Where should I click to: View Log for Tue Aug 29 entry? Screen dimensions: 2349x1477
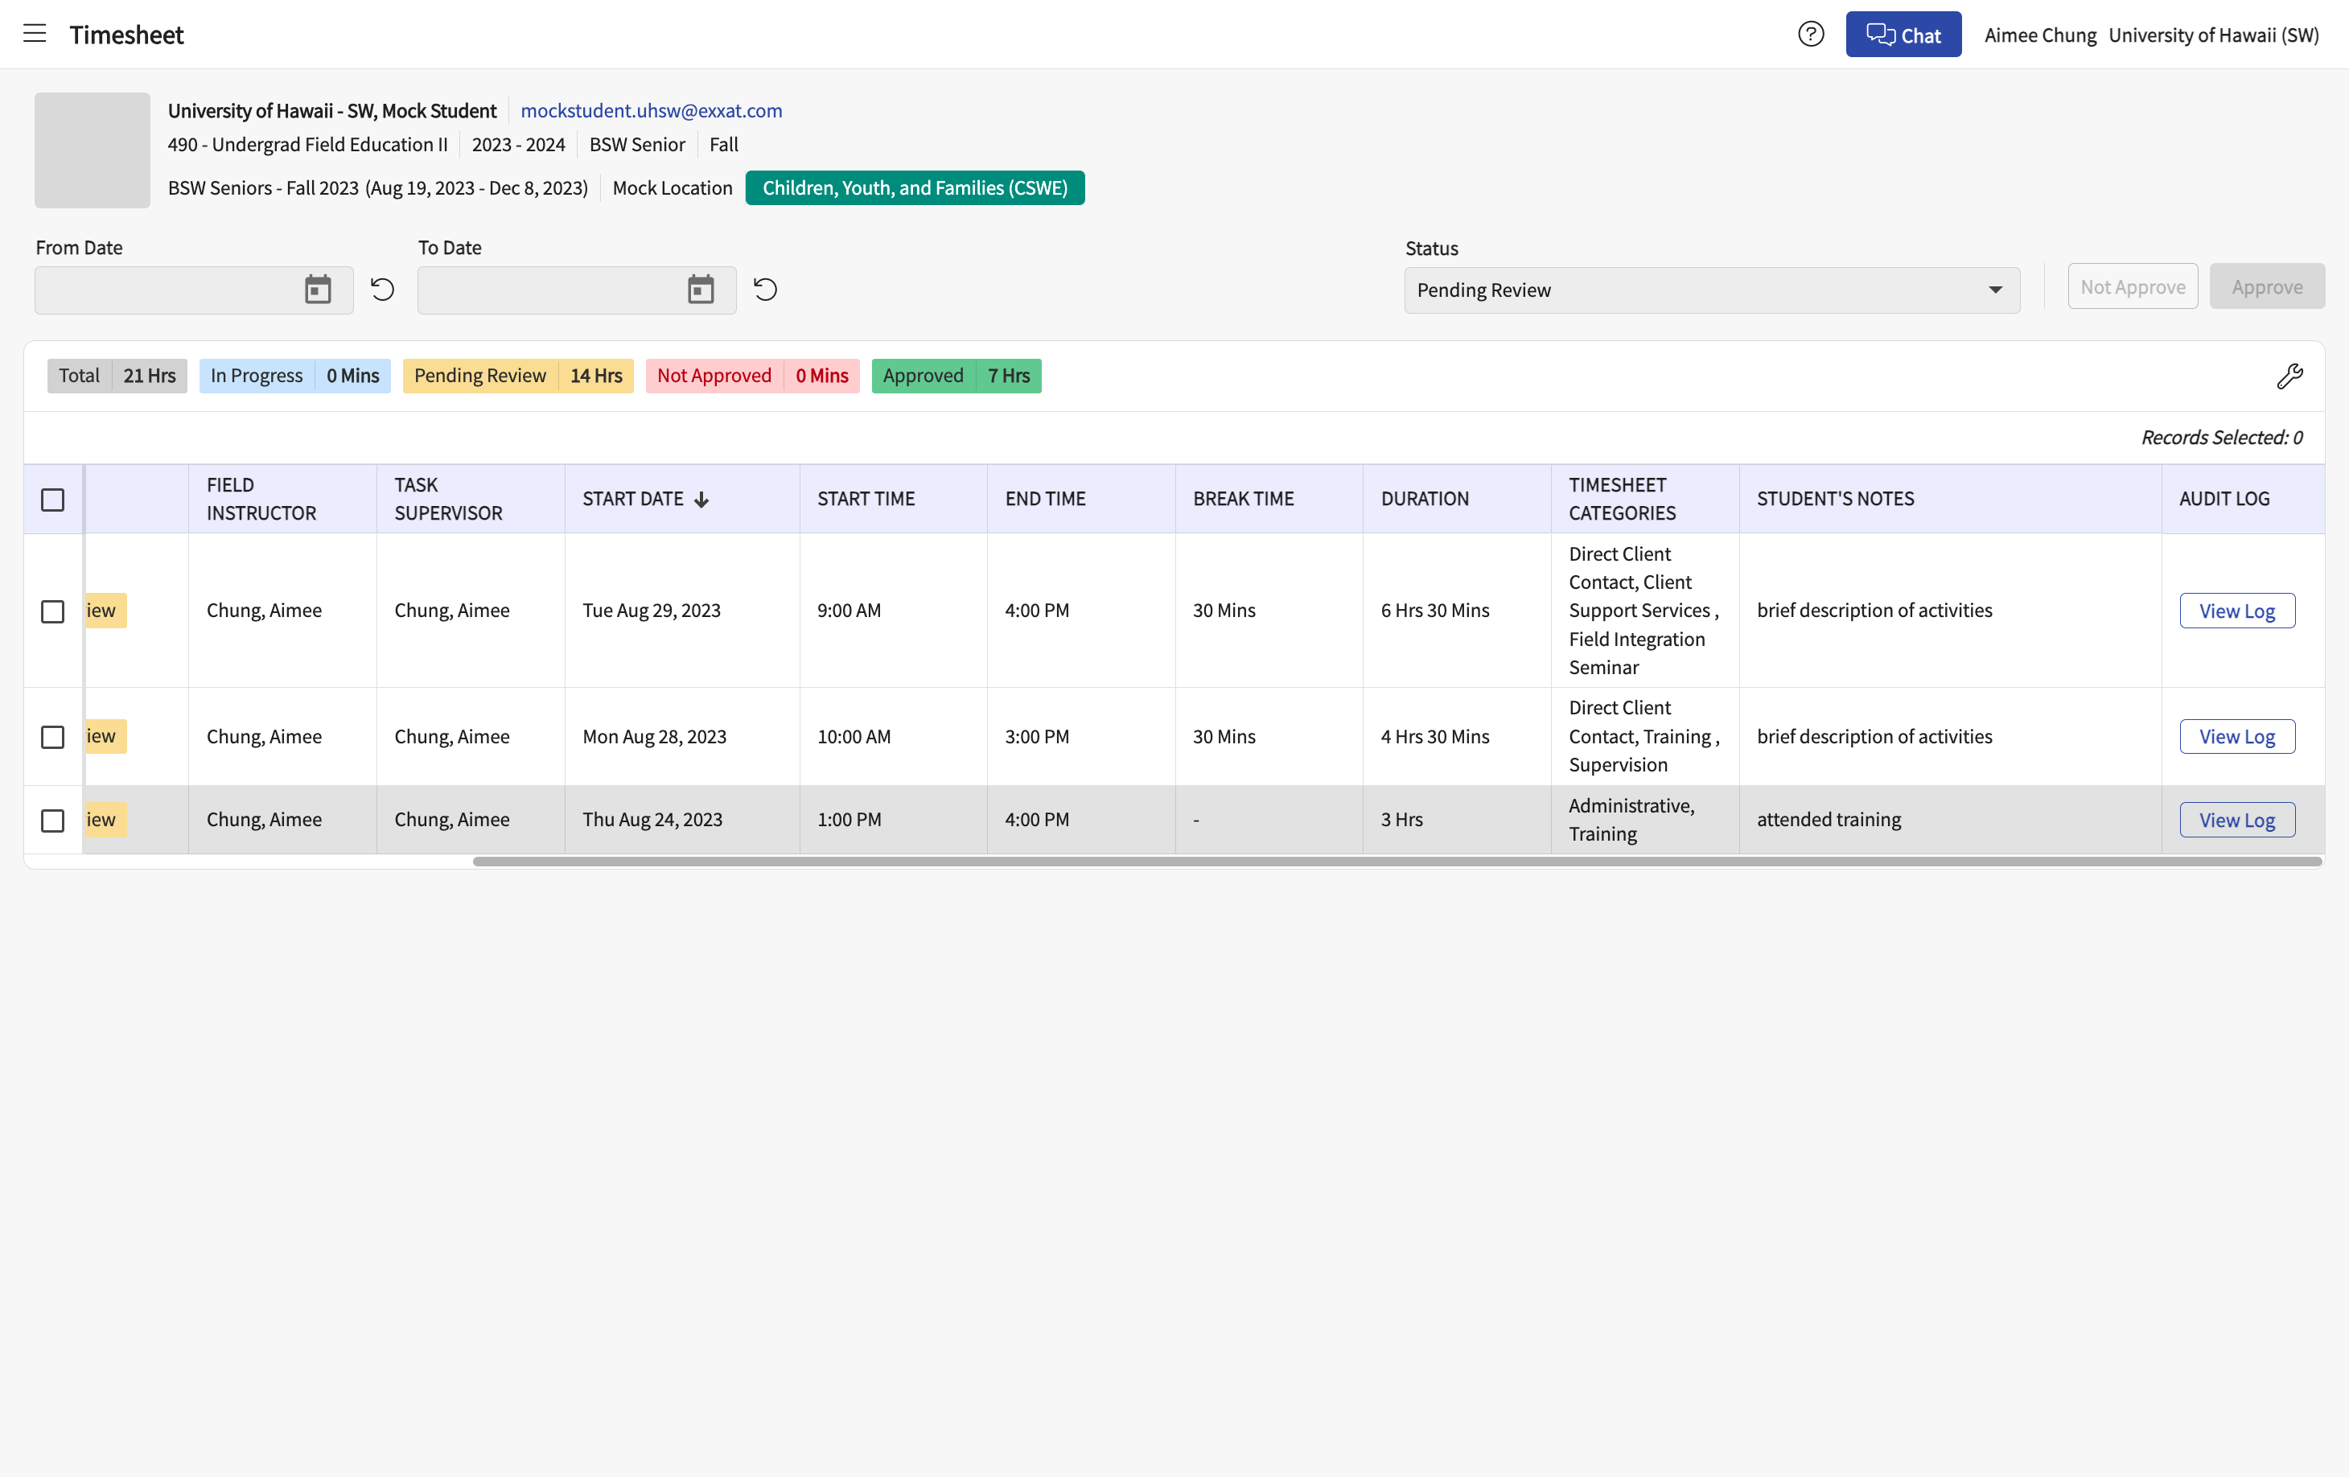pyautogui.click(x=2237, y=611)
